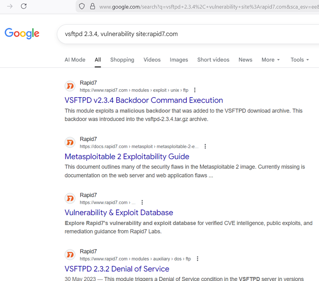319x281 pixels.
Task: Open three-dot menu for Denial of Service result
Action: point(198,259)
